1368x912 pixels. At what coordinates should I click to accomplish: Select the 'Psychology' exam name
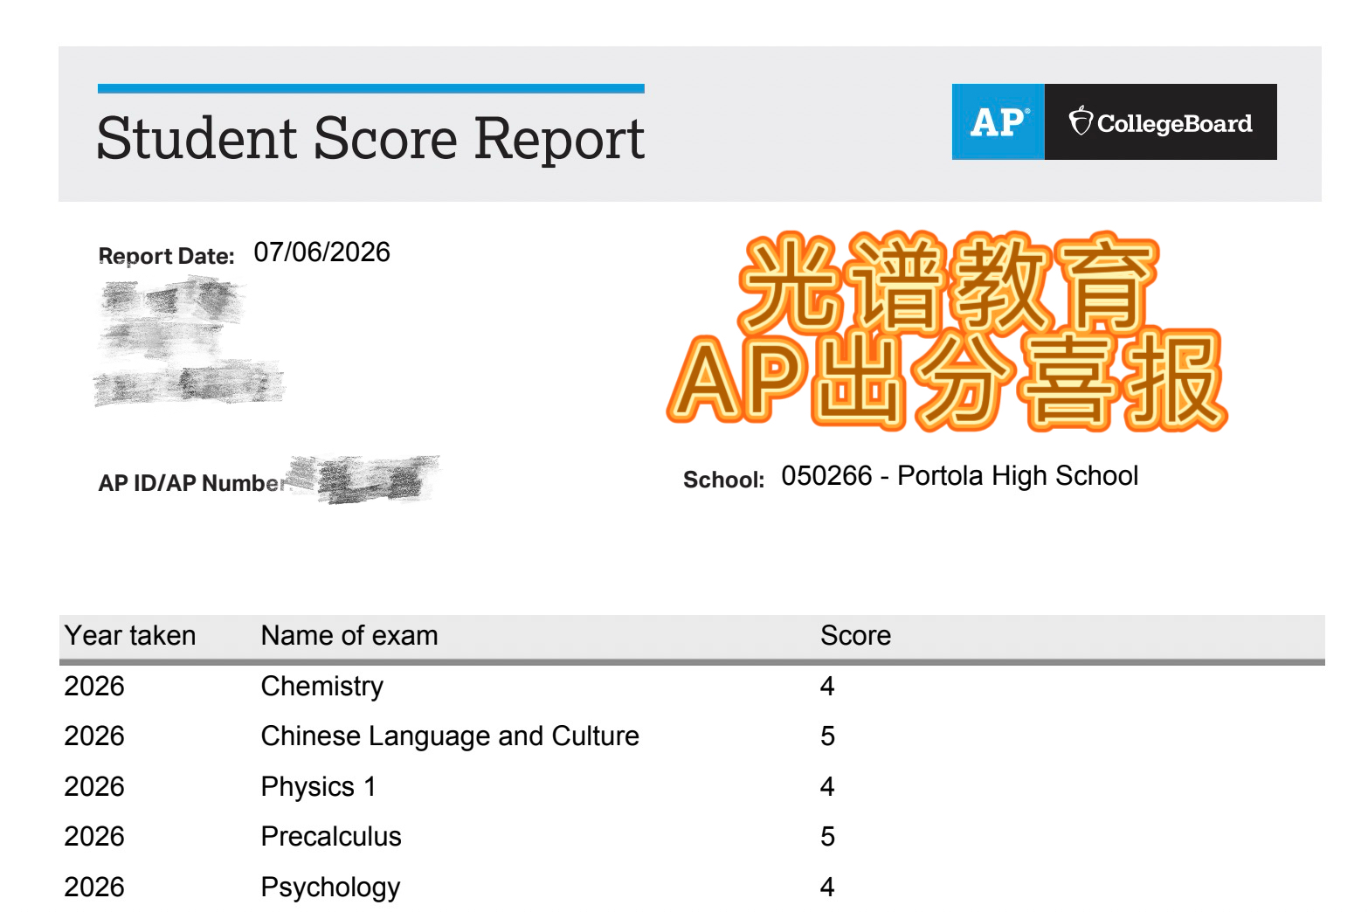[x=330, y=888]
